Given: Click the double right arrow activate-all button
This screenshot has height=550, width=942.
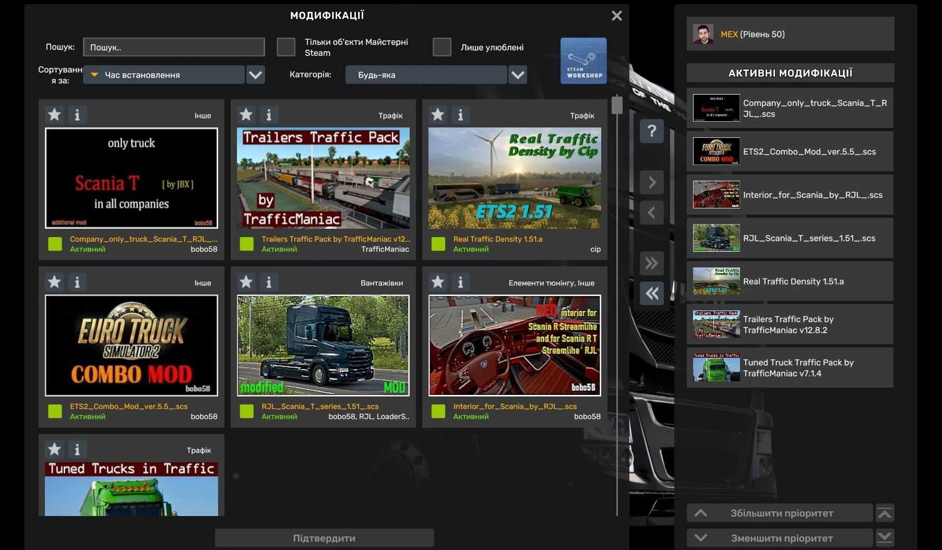Looking at the screenshot, I should click(651, 263).
